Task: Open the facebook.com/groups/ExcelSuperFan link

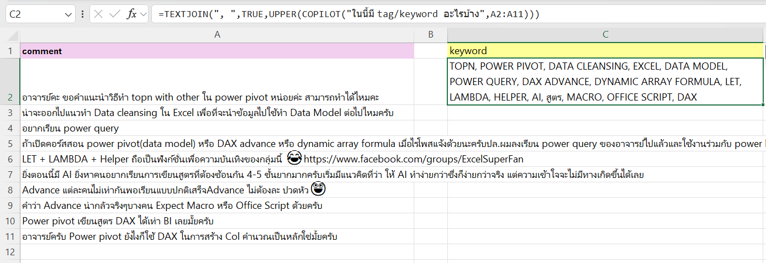Action: (x=413, y=160)
